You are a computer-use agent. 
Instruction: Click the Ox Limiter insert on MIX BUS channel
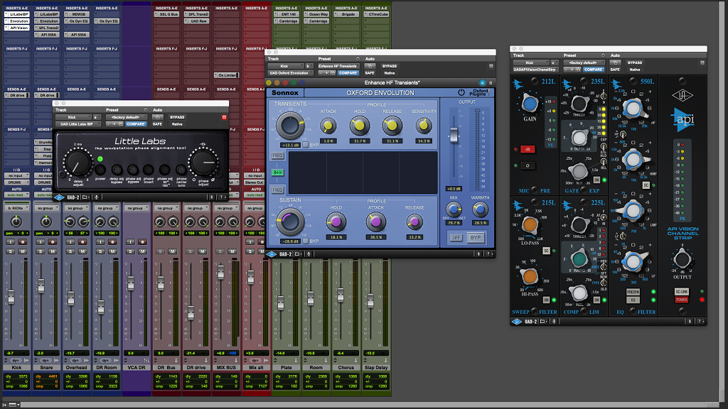pyautogui.click(x=227, y=75)
